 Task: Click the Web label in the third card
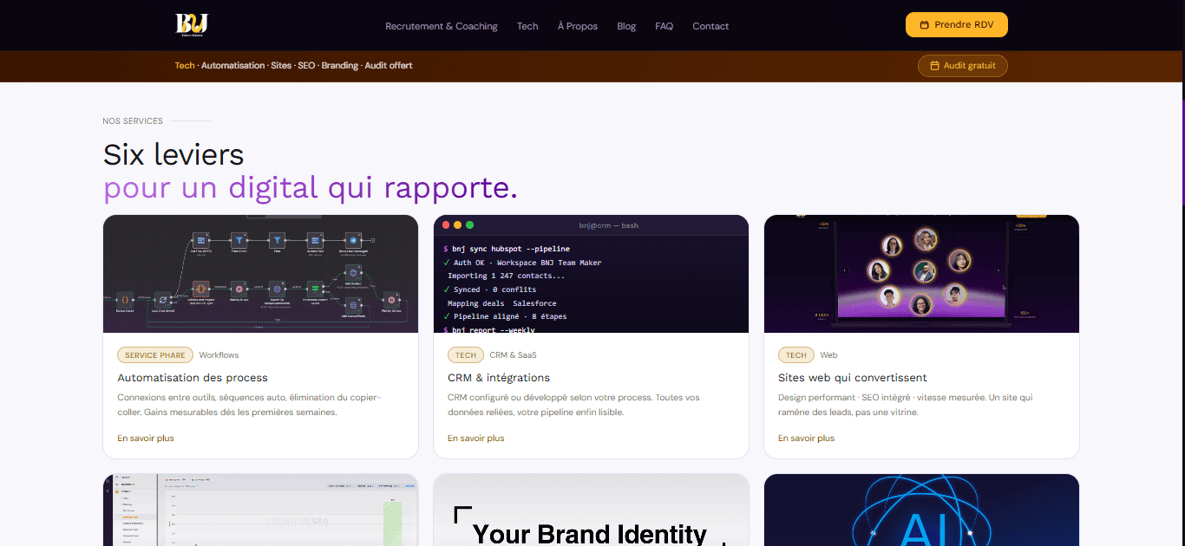[828, 355]
